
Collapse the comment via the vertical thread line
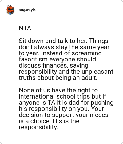(10, 77)
